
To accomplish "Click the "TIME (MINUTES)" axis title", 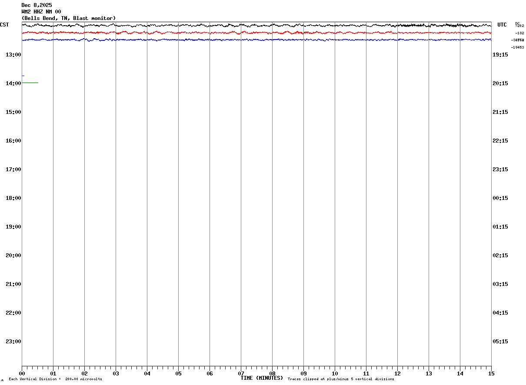I will pyautogui.click(x=262, y=378).
